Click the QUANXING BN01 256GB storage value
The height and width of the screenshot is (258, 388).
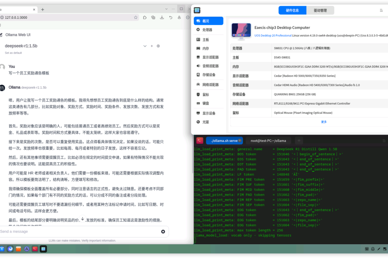(295, 94)
